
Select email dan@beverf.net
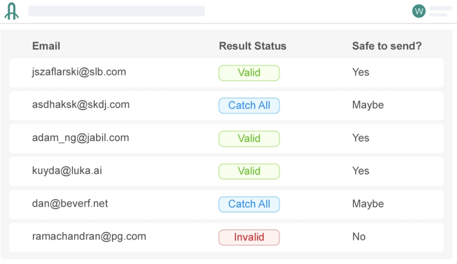point(70,204)
